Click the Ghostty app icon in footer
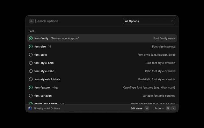This screenshot has width=204, height=128. [30, 108]
